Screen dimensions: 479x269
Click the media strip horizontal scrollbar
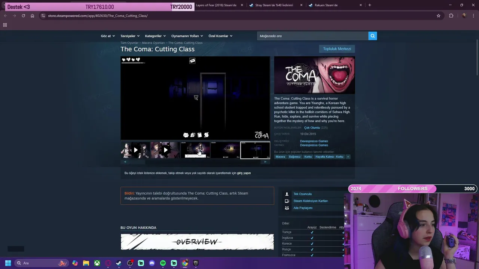point(195,162)
